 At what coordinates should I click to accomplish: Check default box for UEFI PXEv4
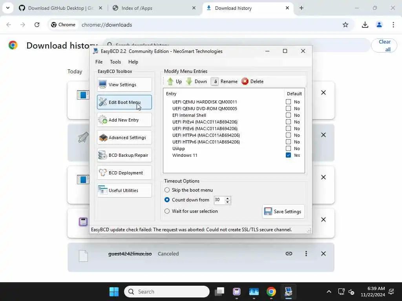pos(289,122)
